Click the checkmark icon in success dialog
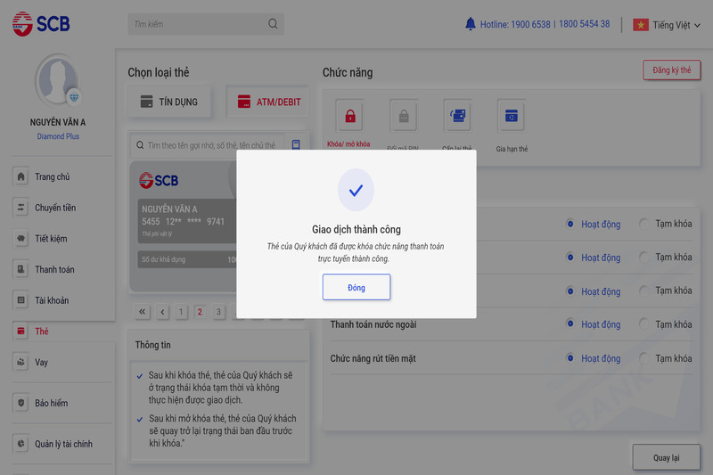Image resolution: width=713 pixels, height=475 pixels. 356,190
